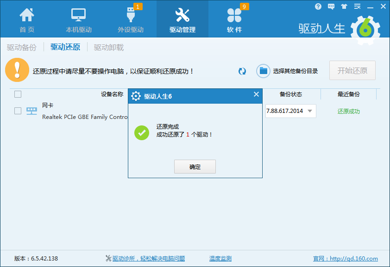This screenshot has height=267, width=390.
Task: Open the skin T-shirt icon
Action: coord(344,6)
